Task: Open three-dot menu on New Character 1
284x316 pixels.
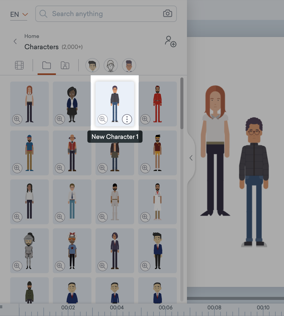Action: point(127,119)
